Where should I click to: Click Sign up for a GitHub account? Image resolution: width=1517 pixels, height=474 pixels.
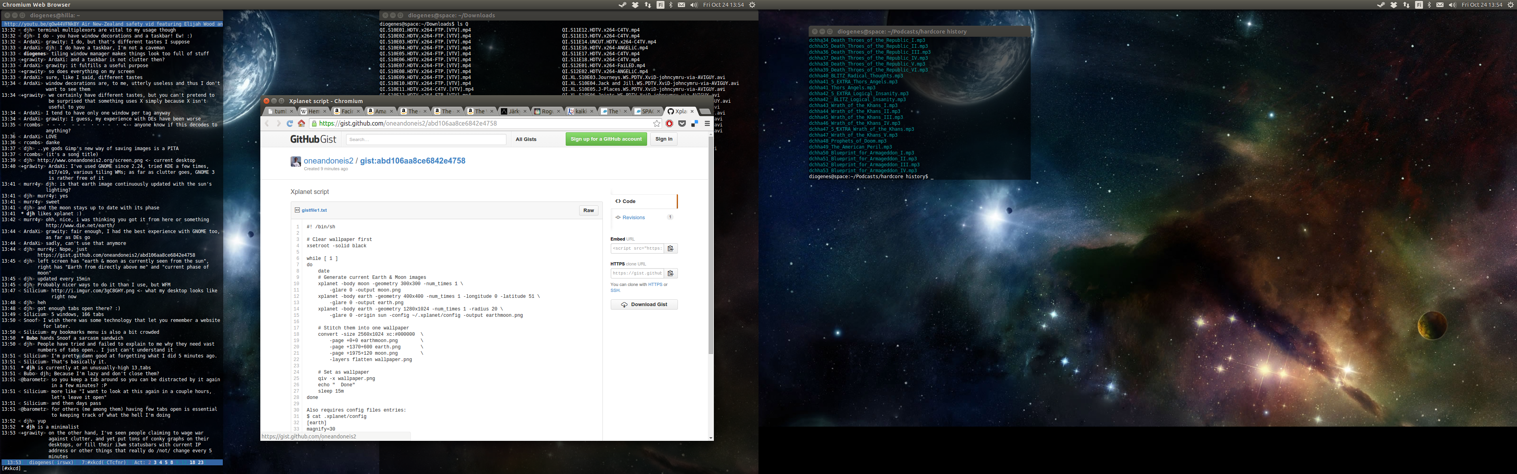(x=606, y=139)
